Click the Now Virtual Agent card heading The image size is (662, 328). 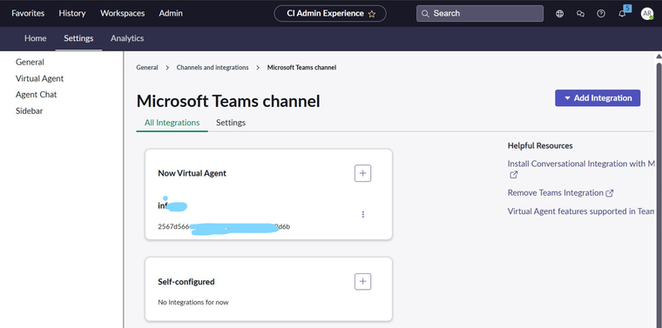193,173
